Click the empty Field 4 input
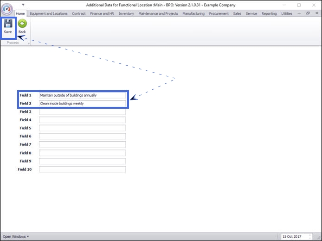The width and height of the screenshot is (322, 241). (82, 120)
